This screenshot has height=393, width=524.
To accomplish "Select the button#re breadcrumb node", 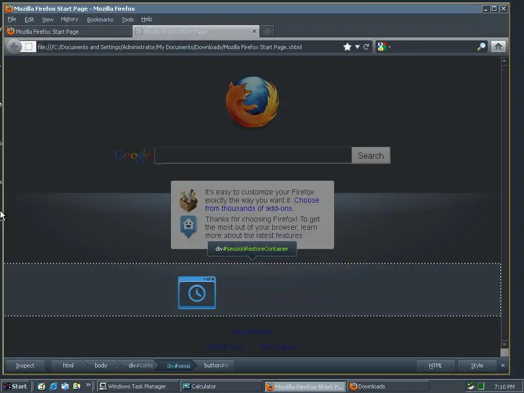I will 216,365.
